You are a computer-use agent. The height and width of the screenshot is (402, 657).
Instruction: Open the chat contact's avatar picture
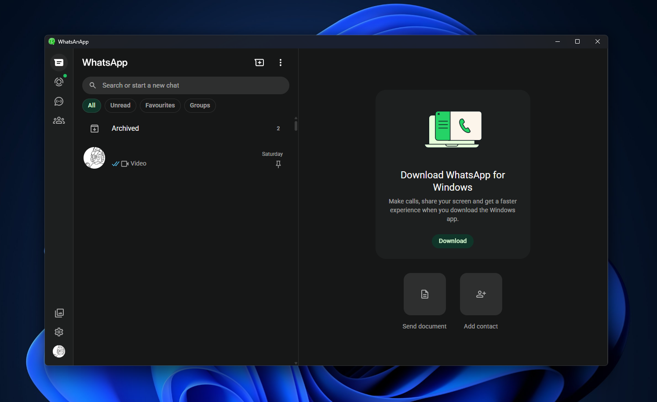95,158
